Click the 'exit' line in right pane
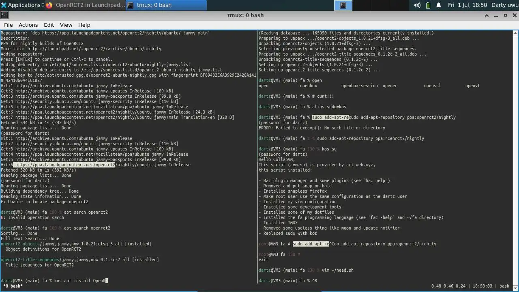The width and height of the screenshot is (519, 292). (264, 260)
